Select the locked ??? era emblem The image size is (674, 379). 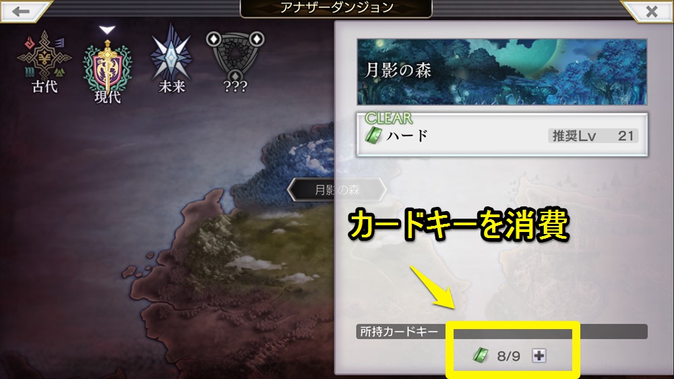click(x=235, y=55)
